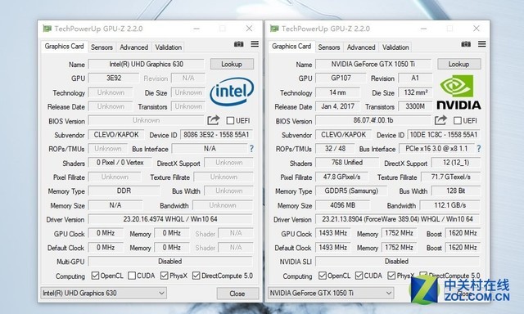
Task: Toggle OpenCL checkbox in Intel window
Action: tap(95, 276)
